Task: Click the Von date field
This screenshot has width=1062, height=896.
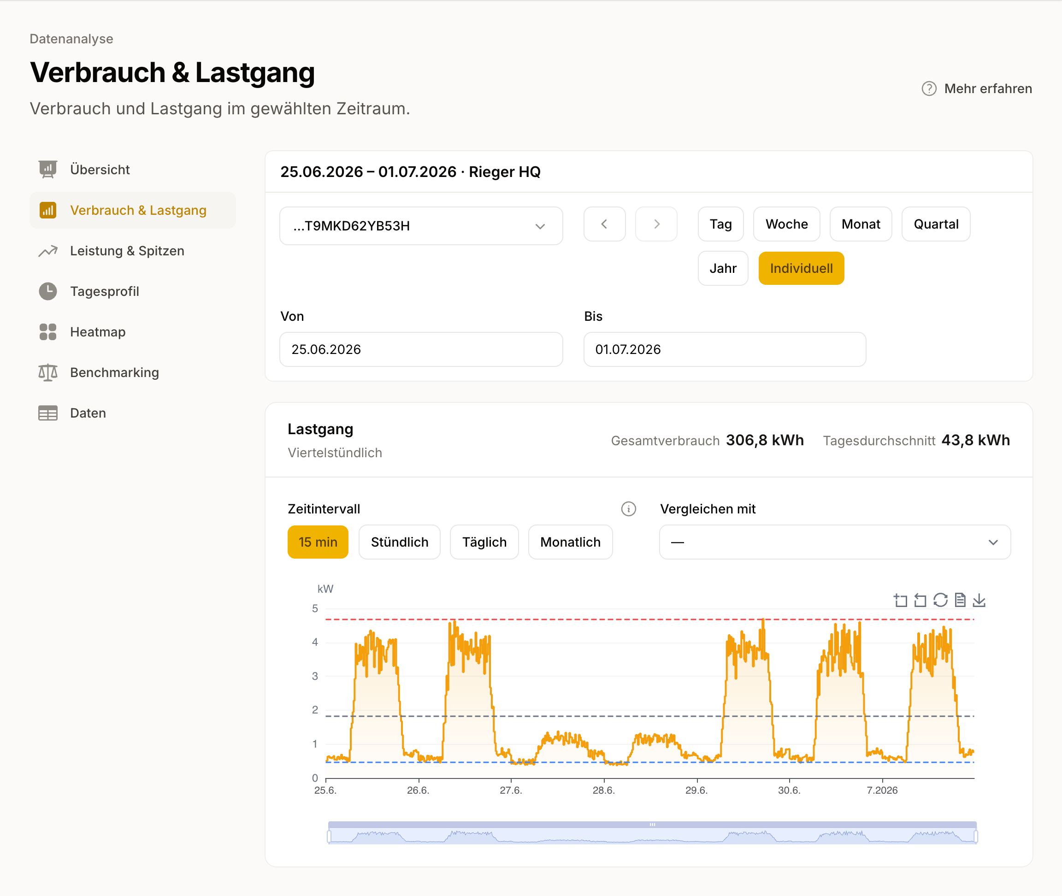Action: pos(421,349)
